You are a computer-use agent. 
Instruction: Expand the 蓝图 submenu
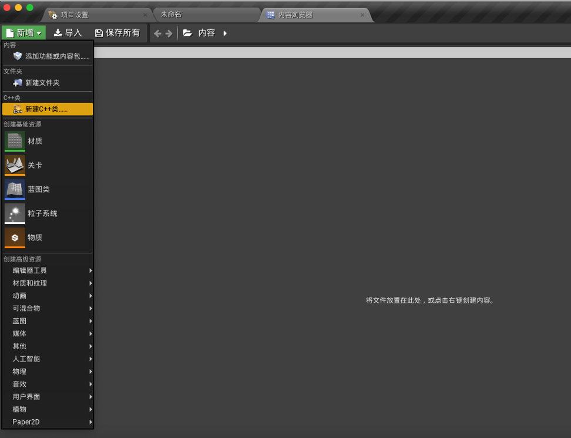pos(48,321)
